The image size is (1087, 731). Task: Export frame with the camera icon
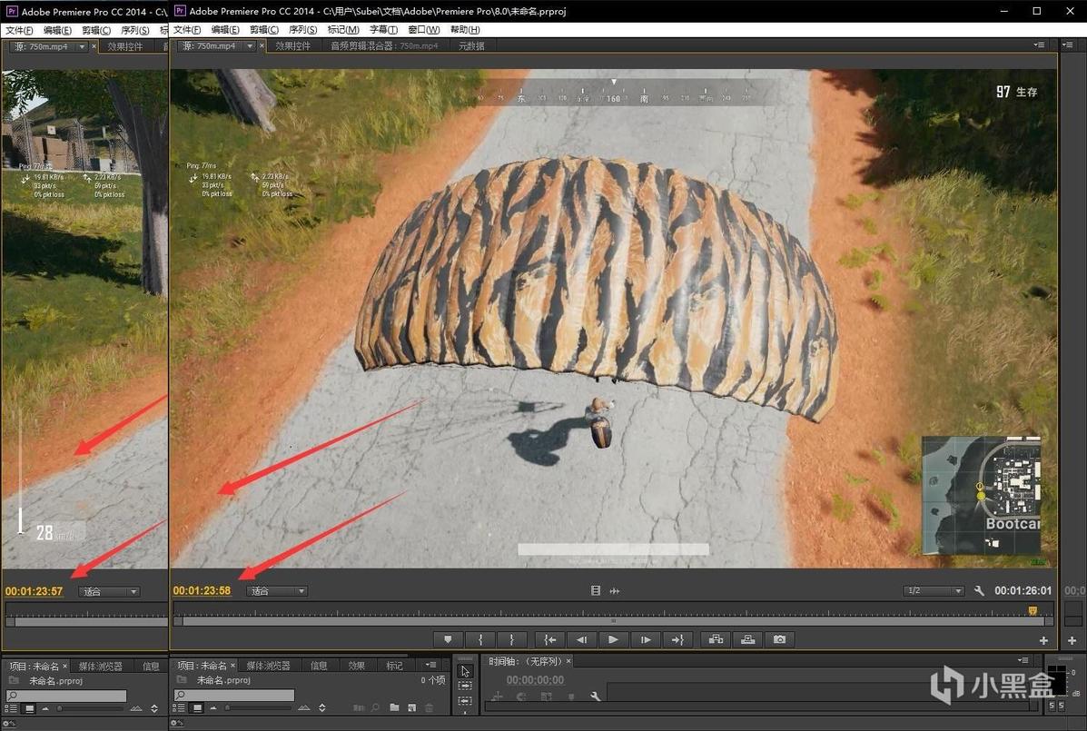point(780,639)
